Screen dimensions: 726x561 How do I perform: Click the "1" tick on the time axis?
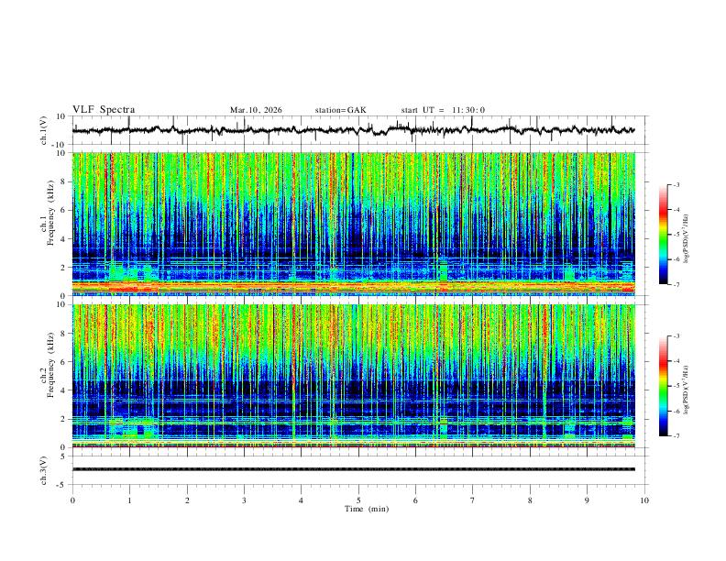point(129,500)
